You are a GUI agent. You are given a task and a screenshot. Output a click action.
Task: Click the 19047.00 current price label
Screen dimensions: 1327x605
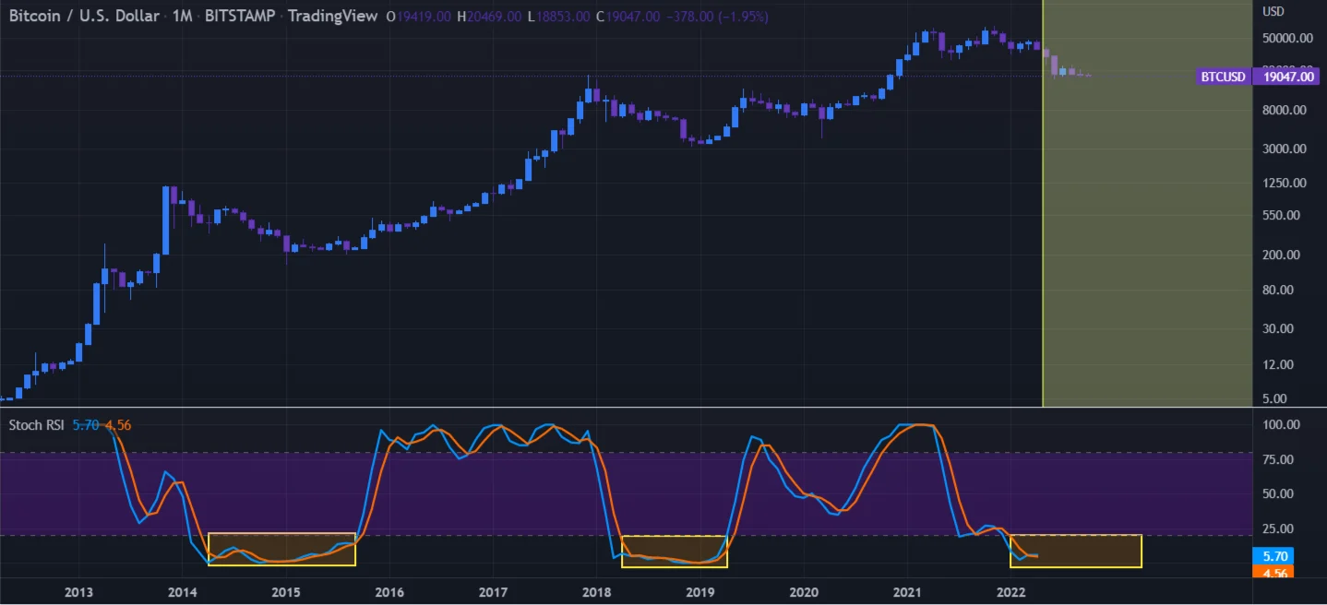pos(1288,77)
